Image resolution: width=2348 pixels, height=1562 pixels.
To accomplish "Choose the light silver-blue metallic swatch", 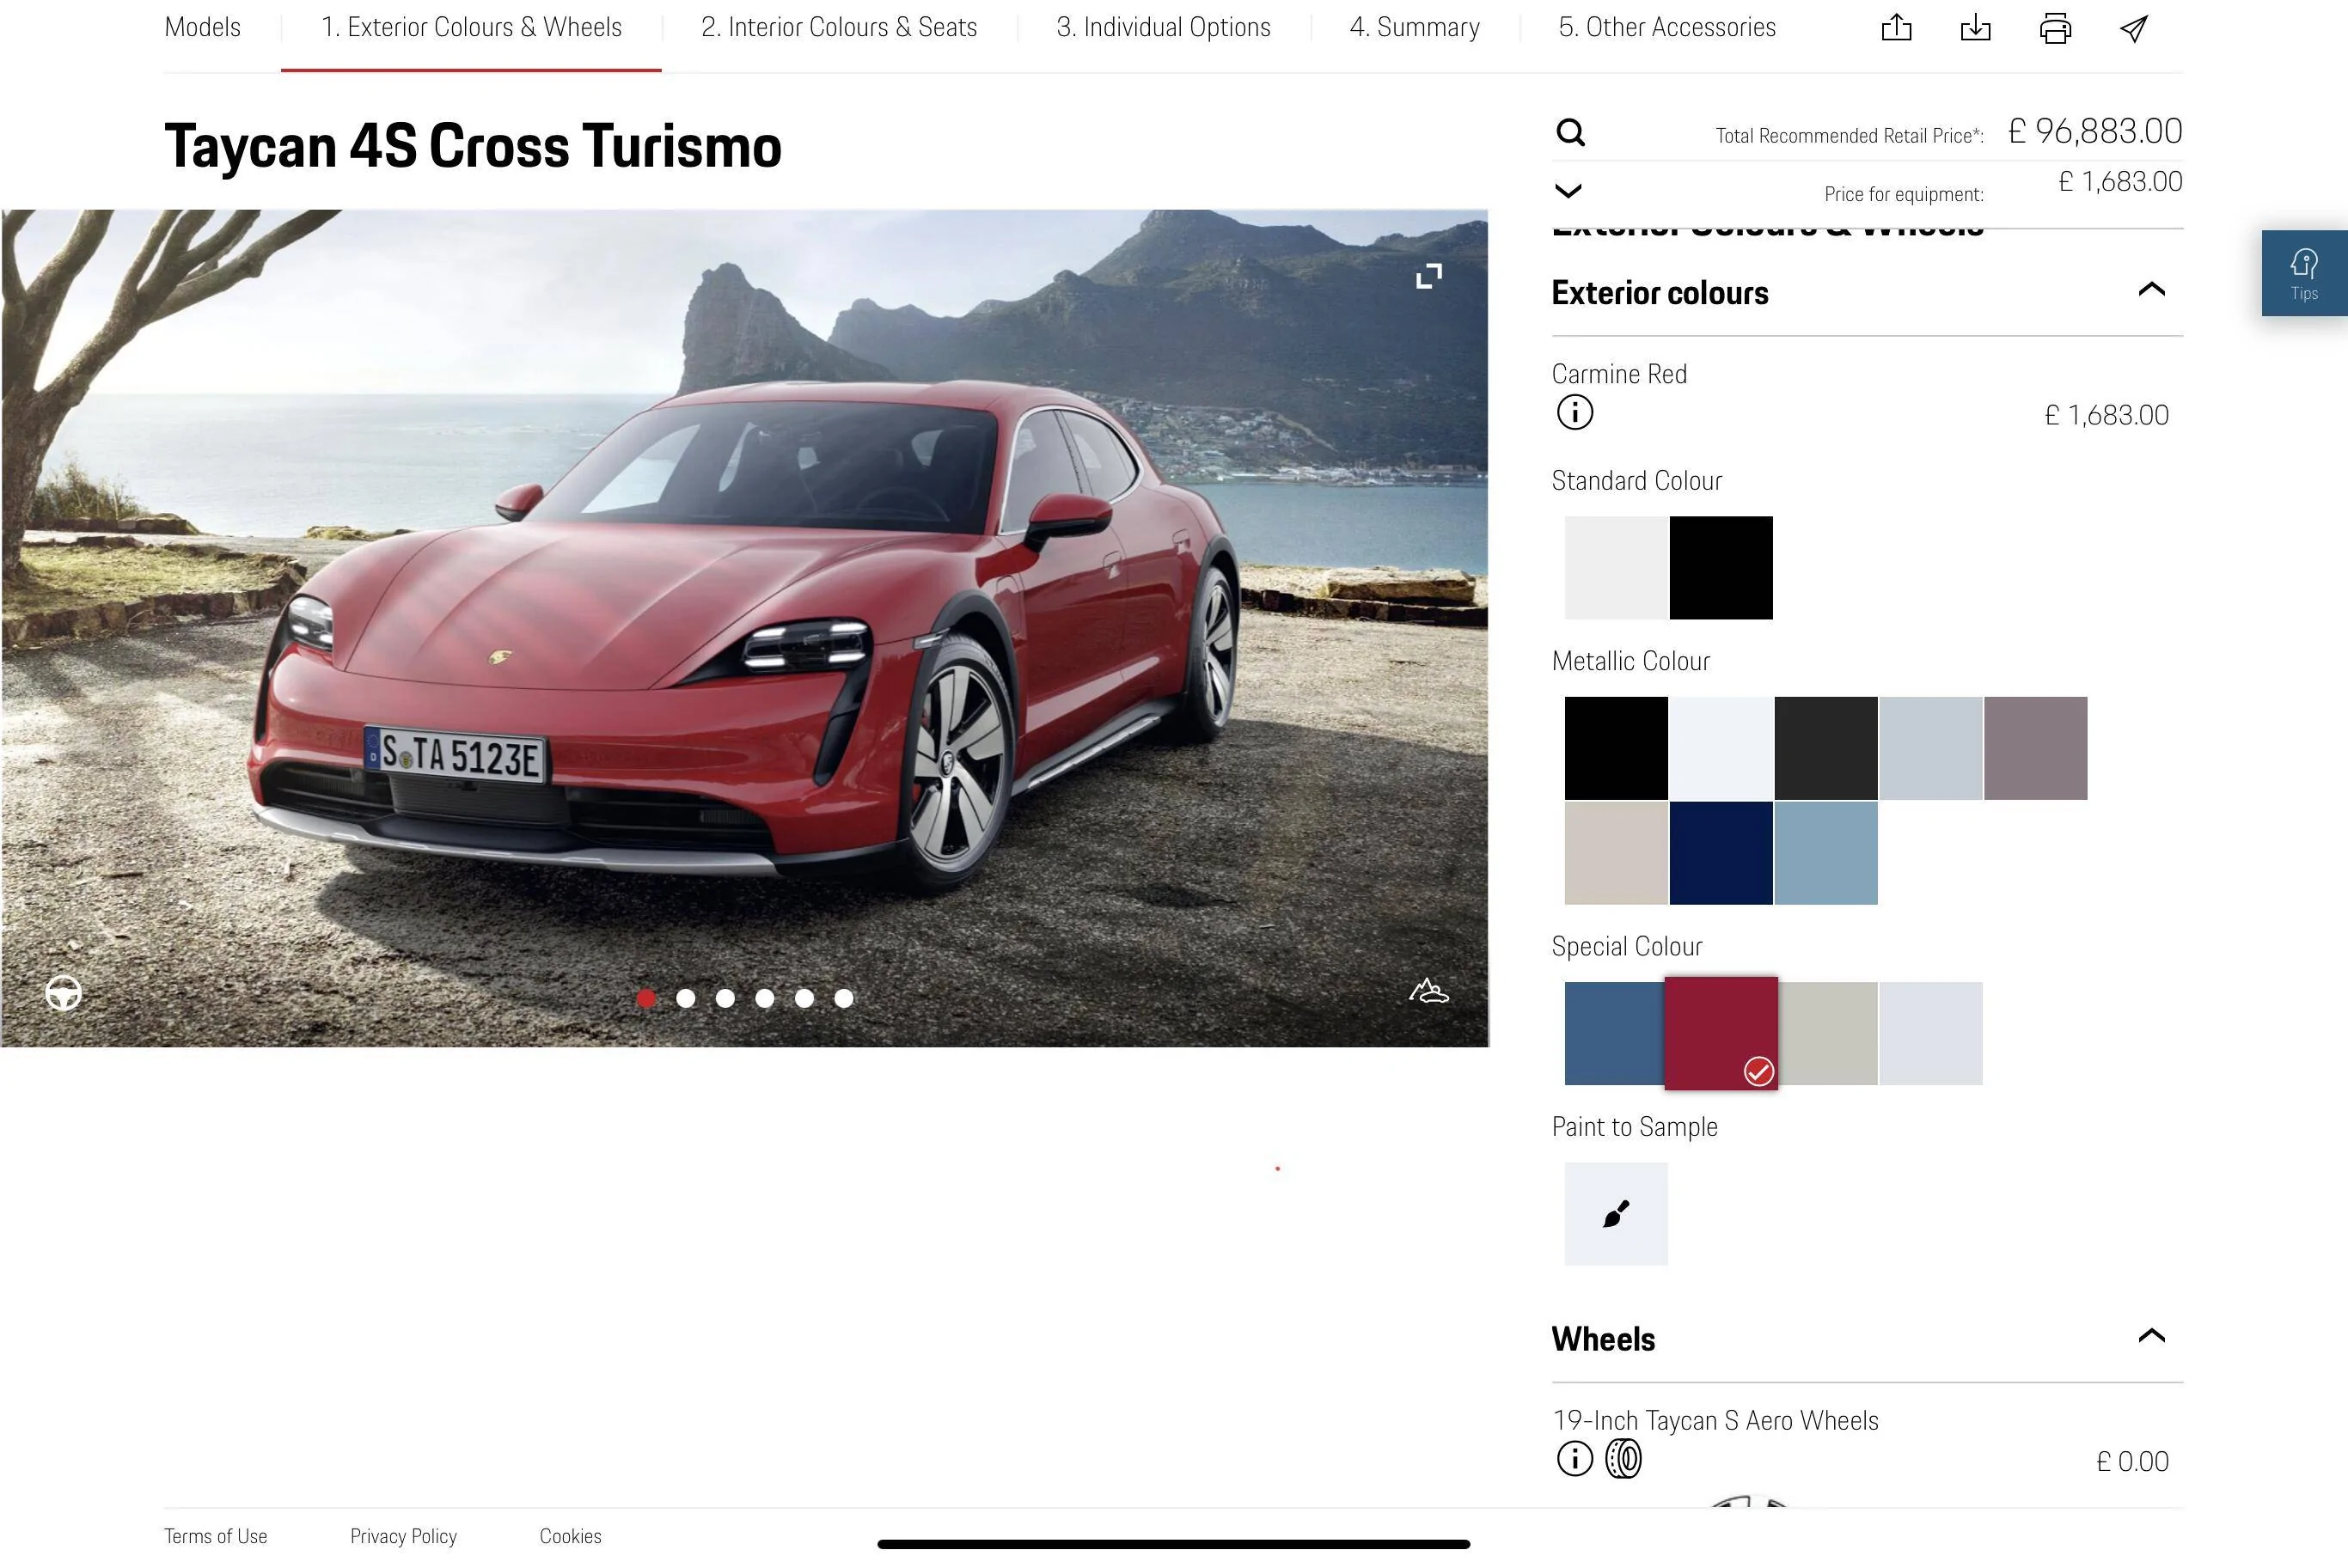I will [x=1930, y=748].
